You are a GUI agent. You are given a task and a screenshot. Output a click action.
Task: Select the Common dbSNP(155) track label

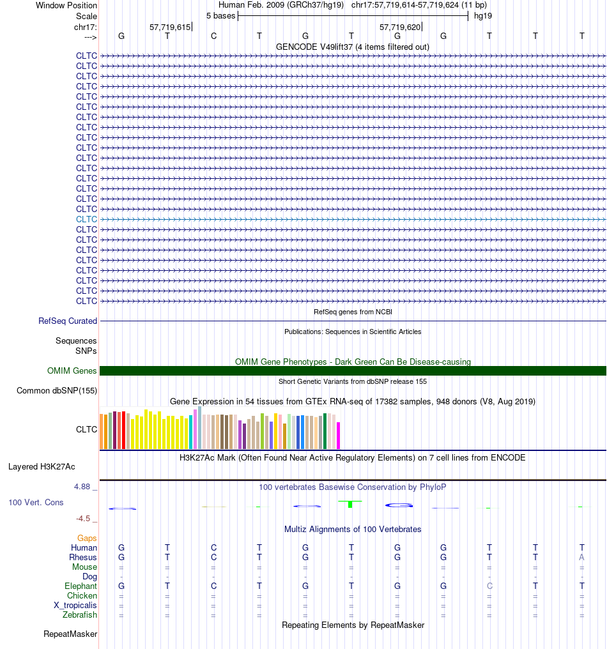(57, 391)
